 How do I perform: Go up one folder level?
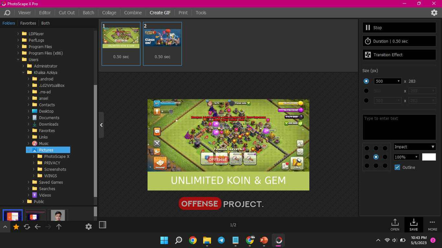coord(59,227)
